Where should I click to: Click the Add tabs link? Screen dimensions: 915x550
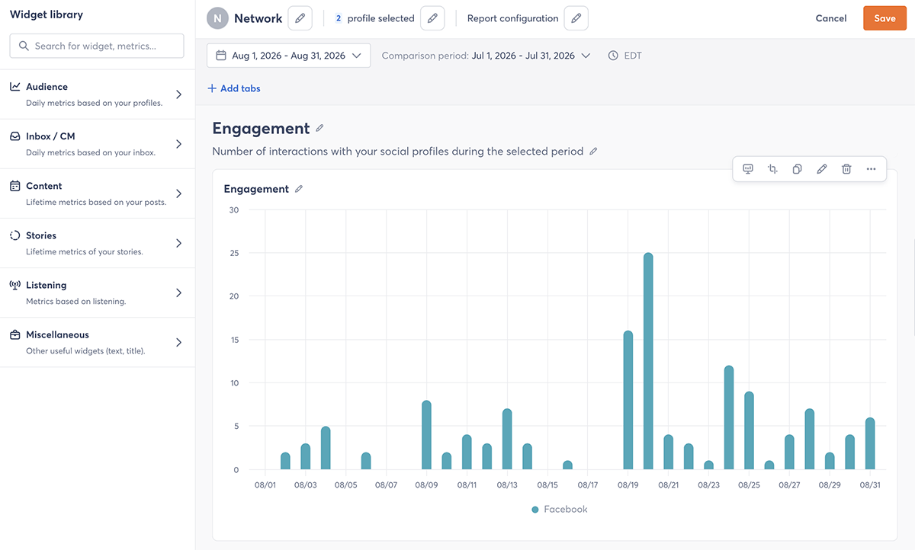pos(234,88)
